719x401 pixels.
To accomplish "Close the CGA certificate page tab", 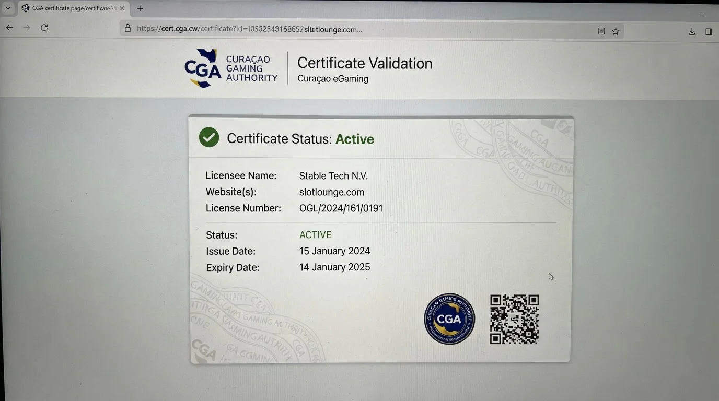I will tap(122, 8).
